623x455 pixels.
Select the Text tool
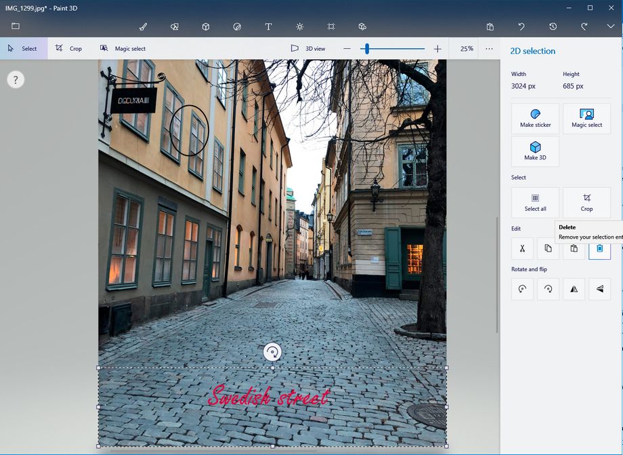(268, 26)
